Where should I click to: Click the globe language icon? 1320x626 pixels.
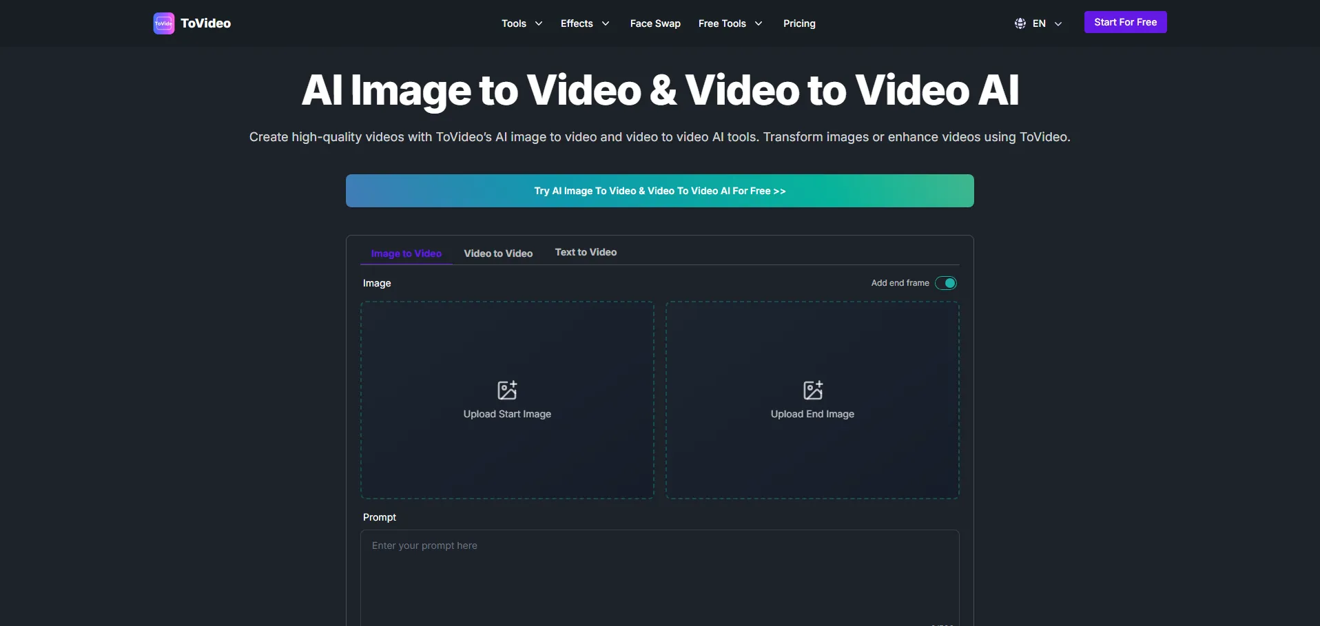1020,23
